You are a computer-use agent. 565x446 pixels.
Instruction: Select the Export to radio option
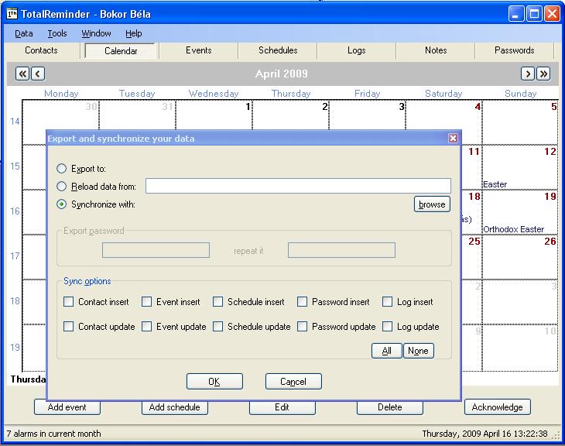pos(63,169)
